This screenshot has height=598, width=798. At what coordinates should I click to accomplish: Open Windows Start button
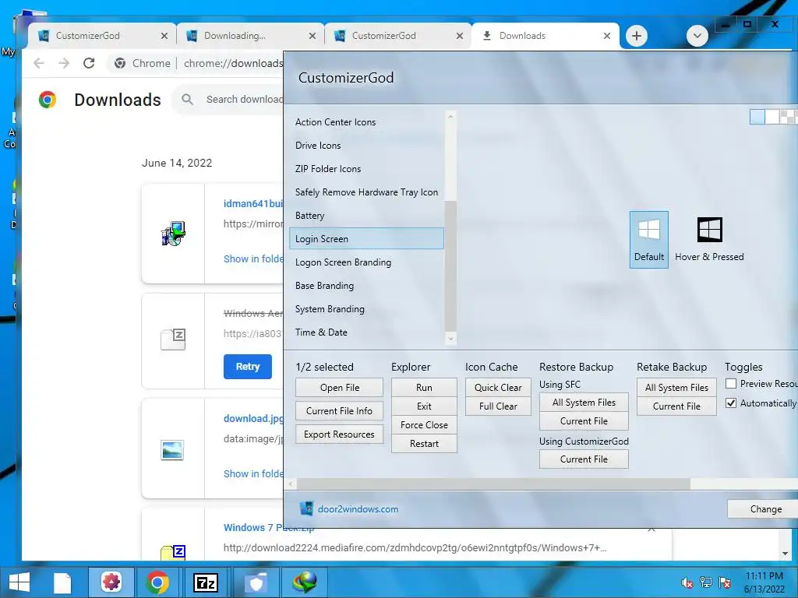(x=19, y=582)
